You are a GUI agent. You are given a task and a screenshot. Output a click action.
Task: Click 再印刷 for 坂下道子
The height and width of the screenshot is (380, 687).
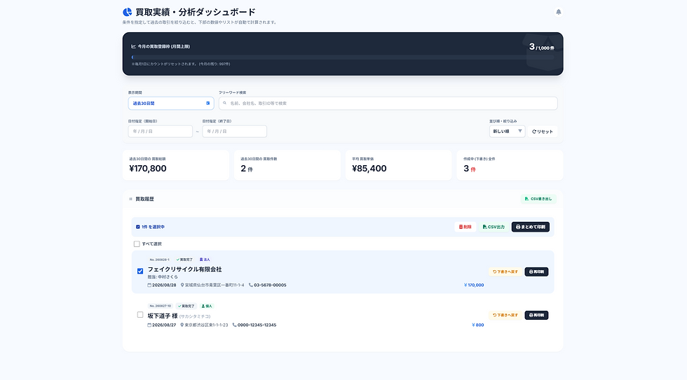click(536, 315)
